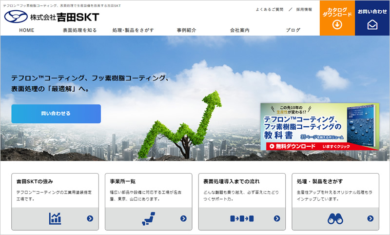Screen dimensions: 390x235
Task: Open カタログダウンロード orange button text
Action: point(337,12)
